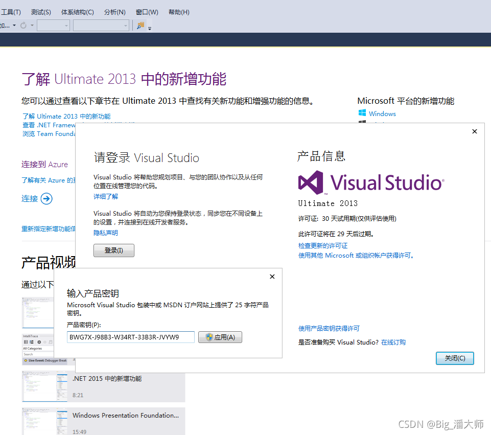The width and height of the screenshot is (491, 435).
Task: Close the product info dialog with X
Action: 475,131
